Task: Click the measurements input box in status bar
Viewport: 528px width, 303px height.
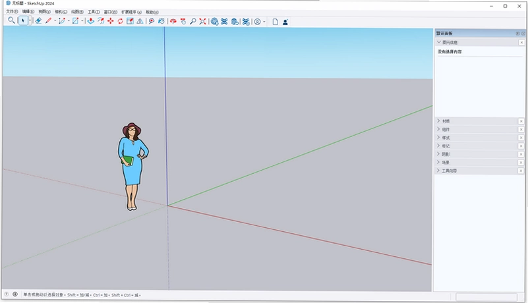Action: click(x=486, y=296)
